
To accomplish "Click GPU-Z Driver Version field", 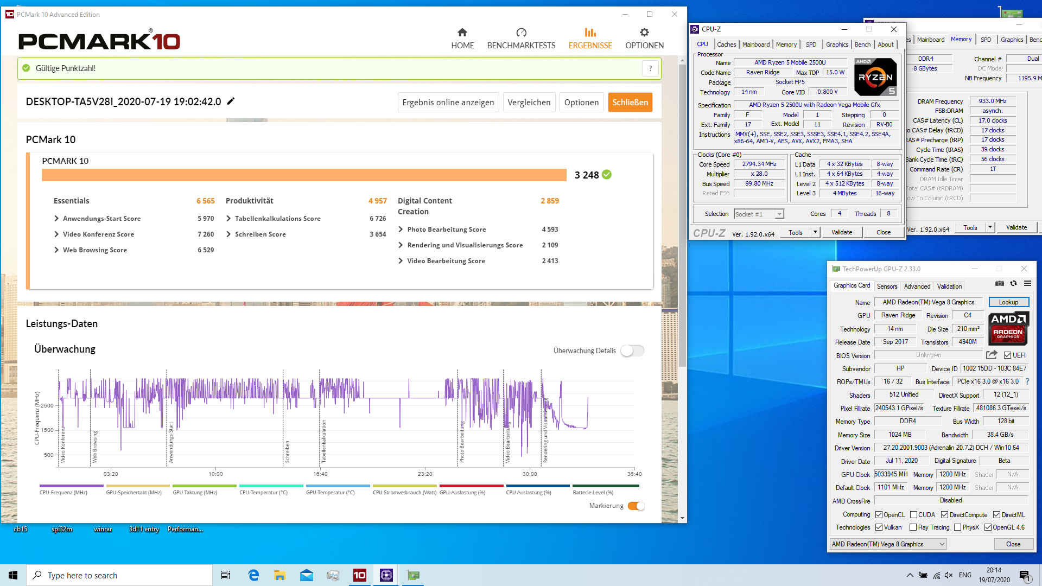I will 951,448.
